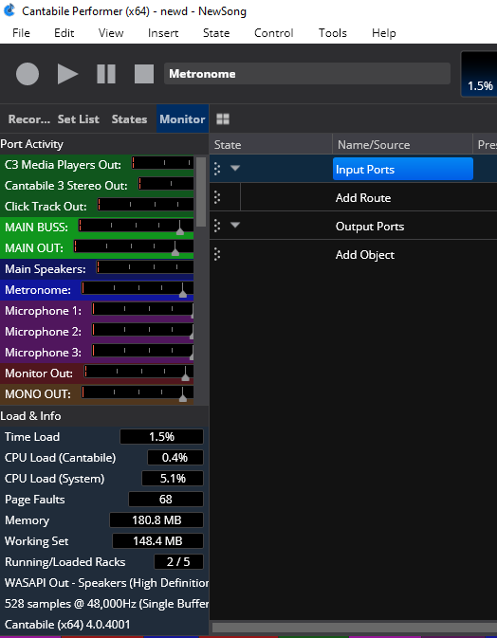Click the Memory value 180.8 MB
The height and width of the screenshot is (638, 497).
tap(156, 520)
